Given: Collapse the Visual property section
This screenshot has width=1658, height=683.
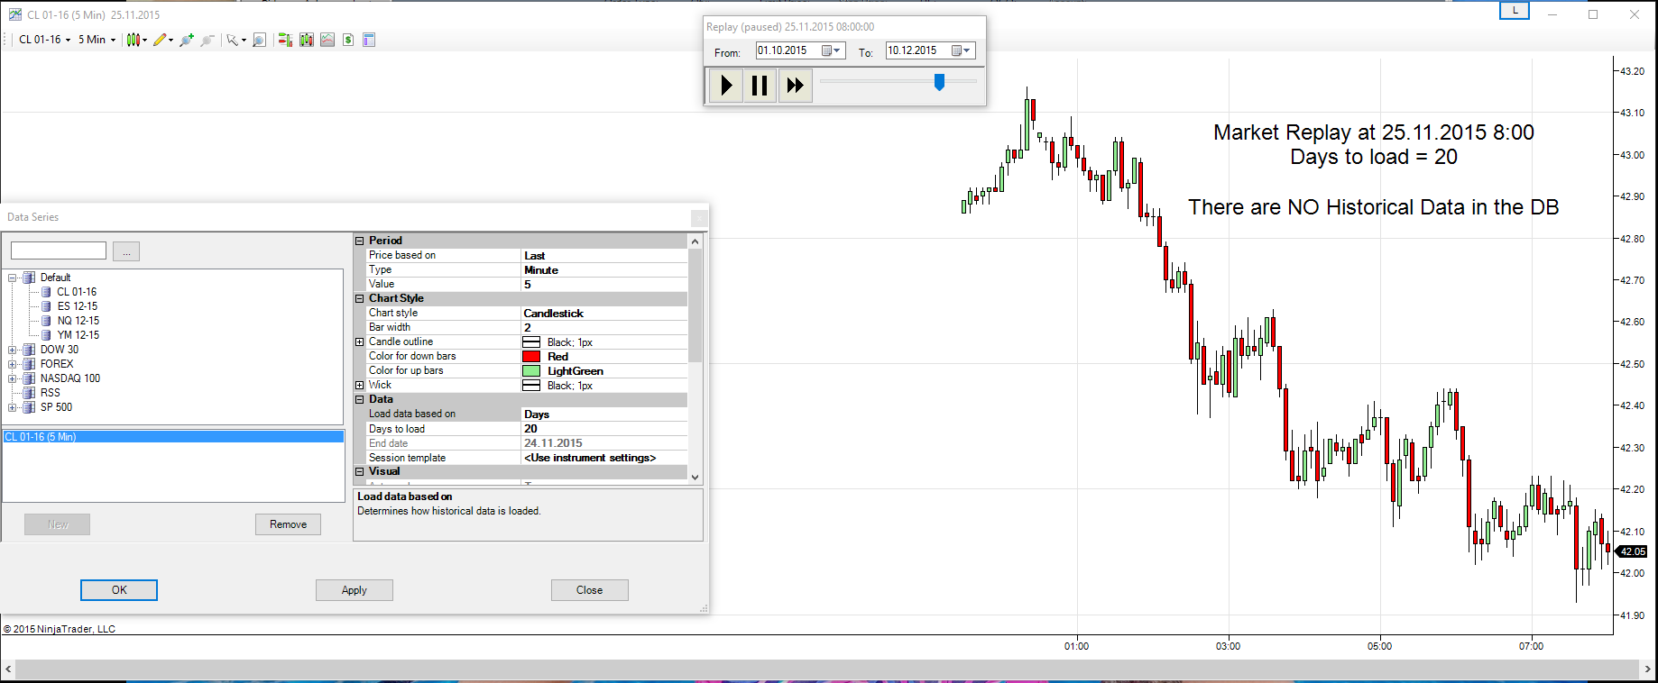Looking at the screenshot, I should pos(359,471).
